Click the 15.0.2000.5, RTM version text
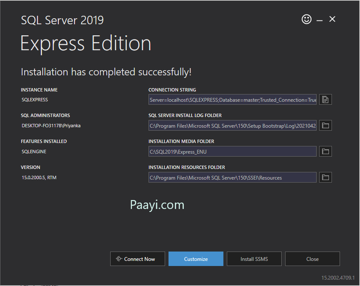Screen dimensions: 360x286 [x=39, y=177]
